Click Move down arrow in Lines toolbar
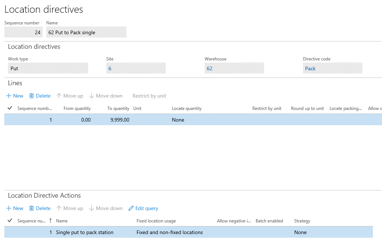This screenshot has width=382, height=245. tap(91, 96)
